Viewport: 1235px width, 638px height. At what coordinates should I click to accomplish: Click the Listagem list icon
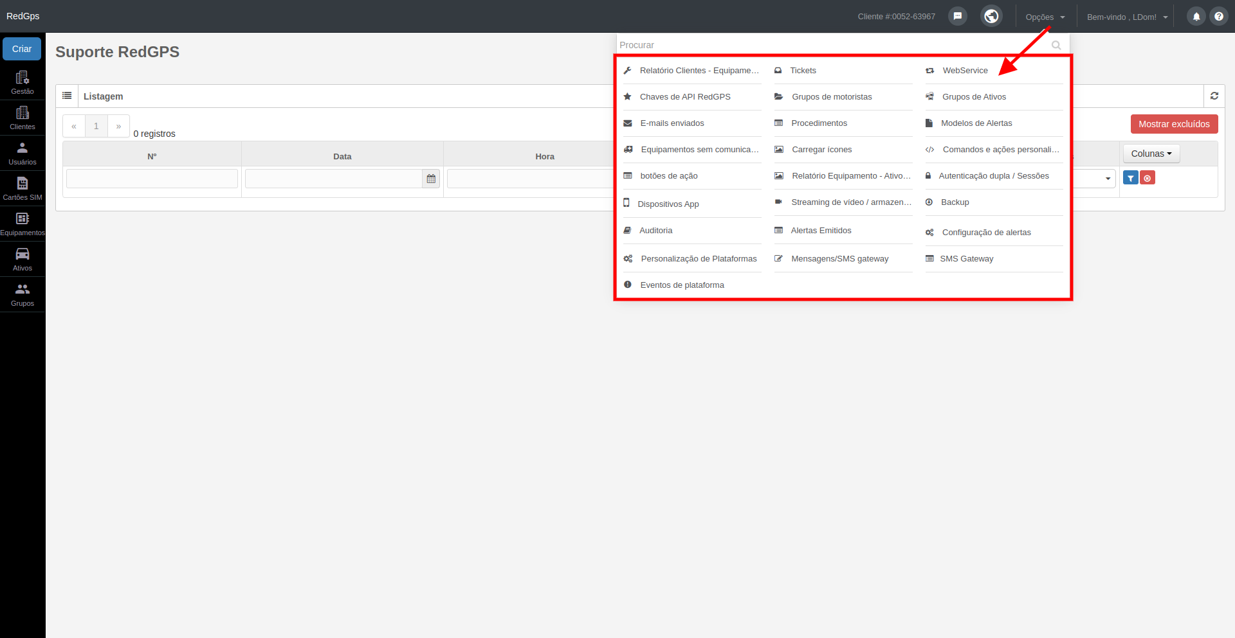[x=67, y=96]
